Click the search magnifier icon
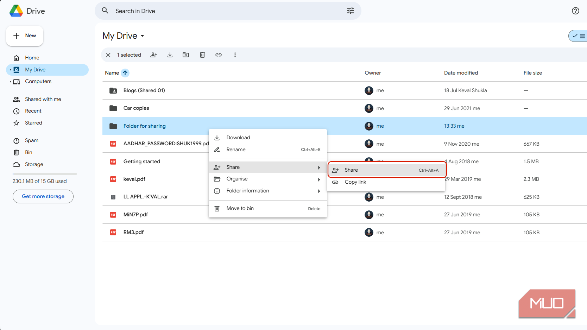This screenshot has height=330, width=587. (105, 11)
